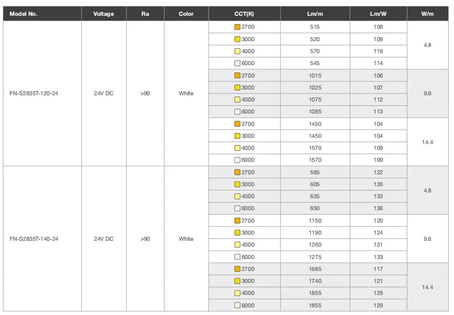Select the yellow 3000K swatch beside 1025 Lm/m
The height and width of the screenshot is (315, 454).
point(237,88)
